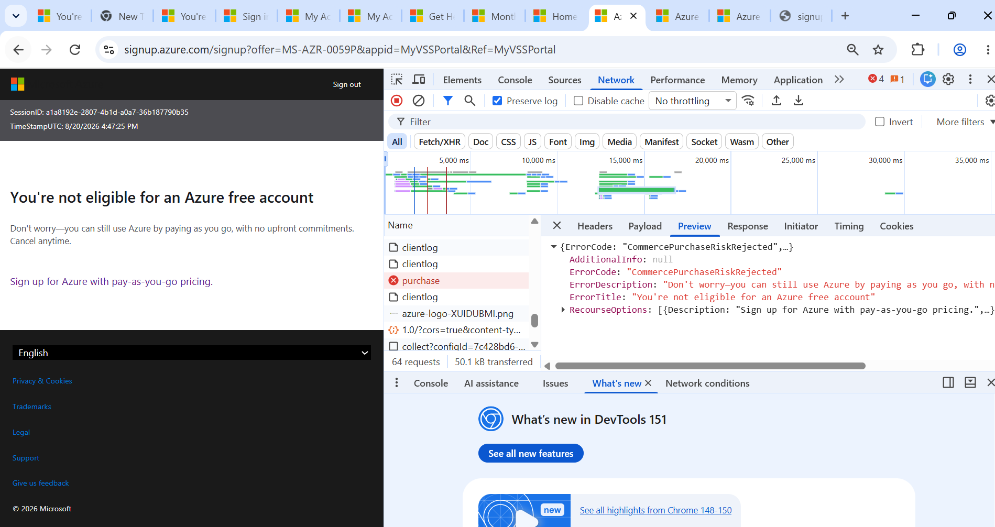Click the red error count indicator

coord(876,79)
